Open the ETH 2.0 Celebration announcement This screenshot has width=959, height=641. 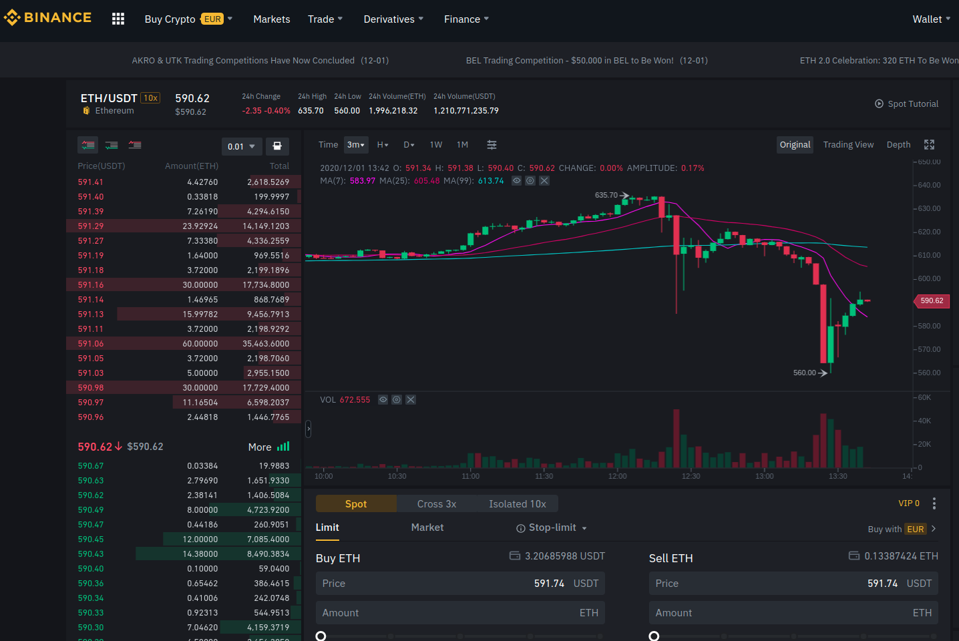pyautogui.click(x=879, y=61)
